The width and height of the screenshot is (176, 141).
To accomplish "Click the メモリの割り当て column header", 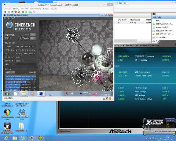I will coord(135,20).
